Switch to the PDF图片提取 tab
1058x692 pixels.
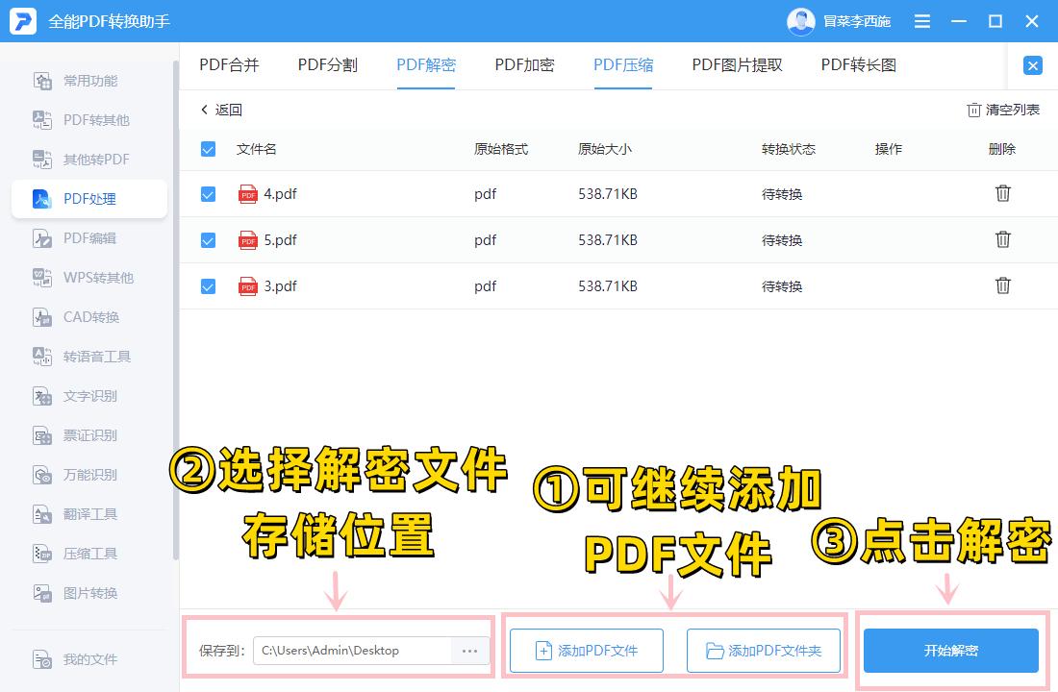737,64
